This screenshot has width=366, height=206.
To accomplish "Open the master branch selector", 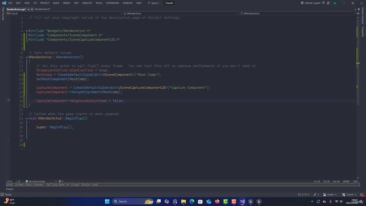I will click(330, 195).
